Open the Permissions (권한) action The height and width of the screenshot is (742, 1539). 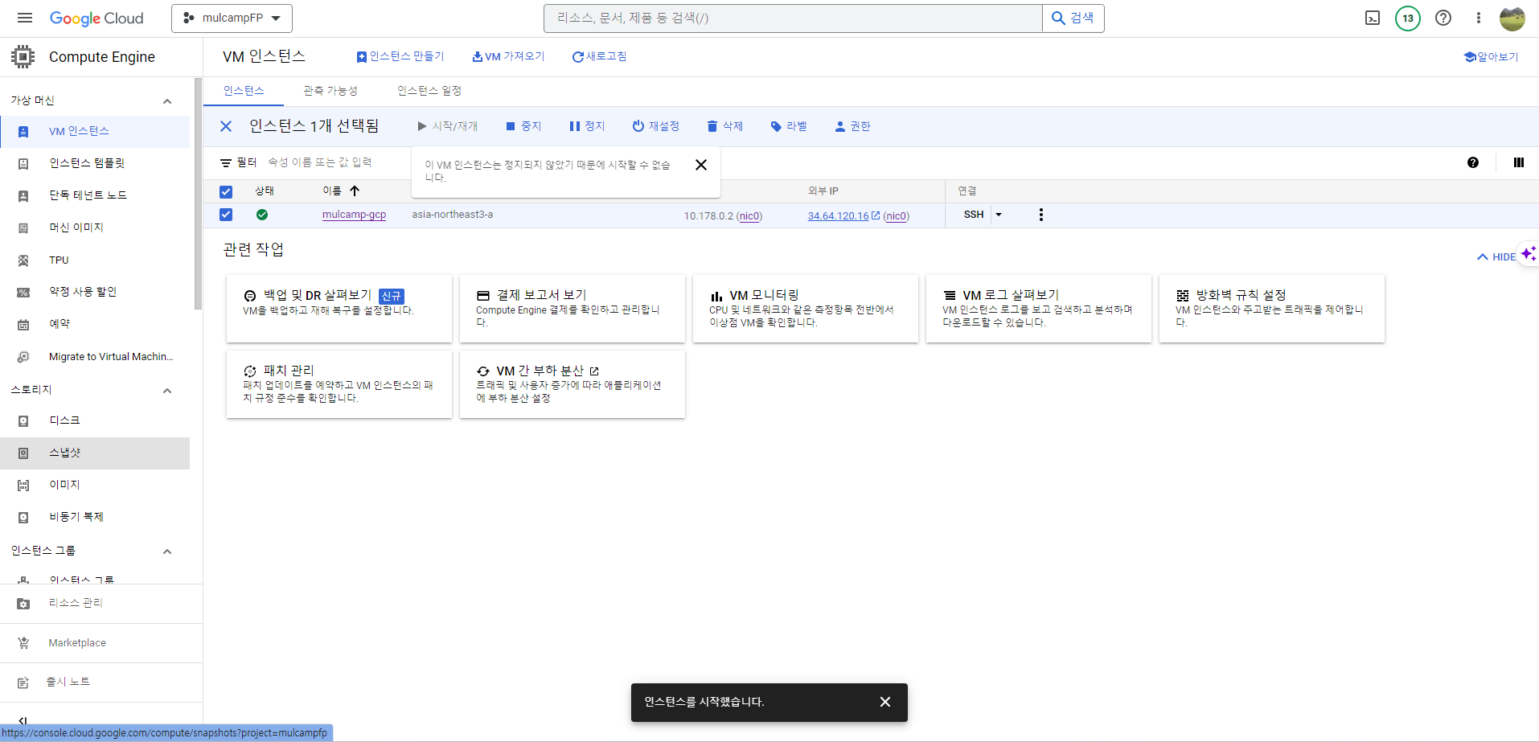coord(852,126)
